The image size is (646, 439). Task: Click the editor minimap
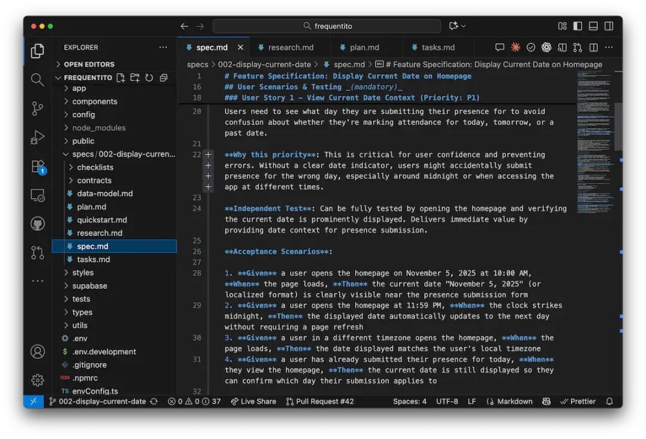click(595, 142)
